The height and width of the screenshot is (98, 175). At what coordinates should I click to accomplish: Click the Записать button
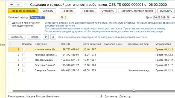tap(48, 11)
